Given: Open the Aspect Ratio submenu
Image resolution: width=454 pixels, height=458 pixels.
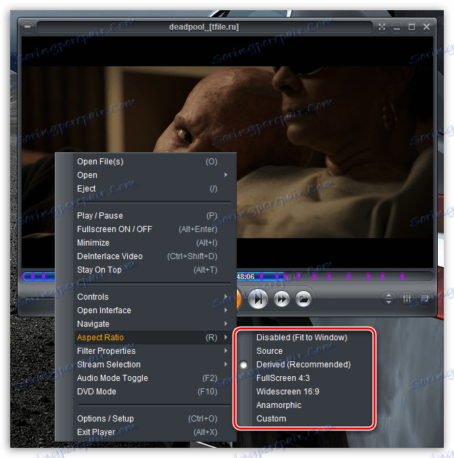Looking at the screenshot, I should (x=152, y=338).
